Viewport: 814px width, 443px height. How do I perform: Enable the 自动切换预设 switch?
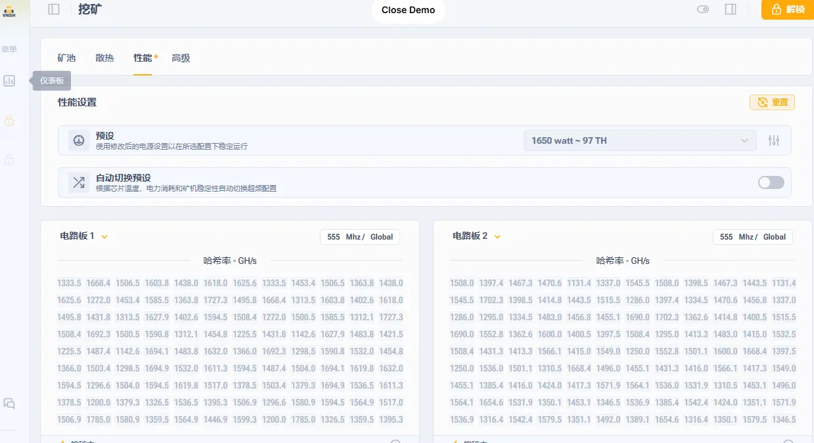click(x=771, y=182)
